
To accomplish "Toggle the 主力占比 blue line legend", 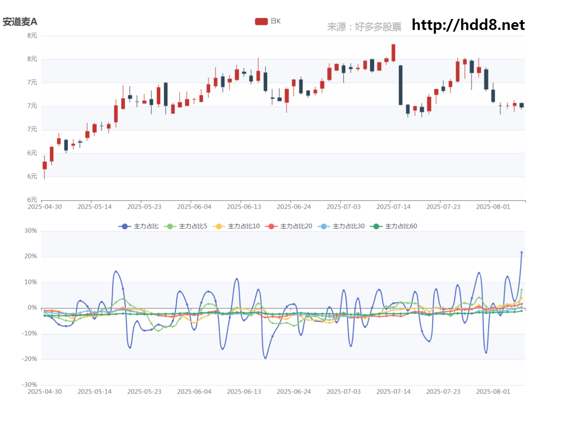I will point(139,226).
